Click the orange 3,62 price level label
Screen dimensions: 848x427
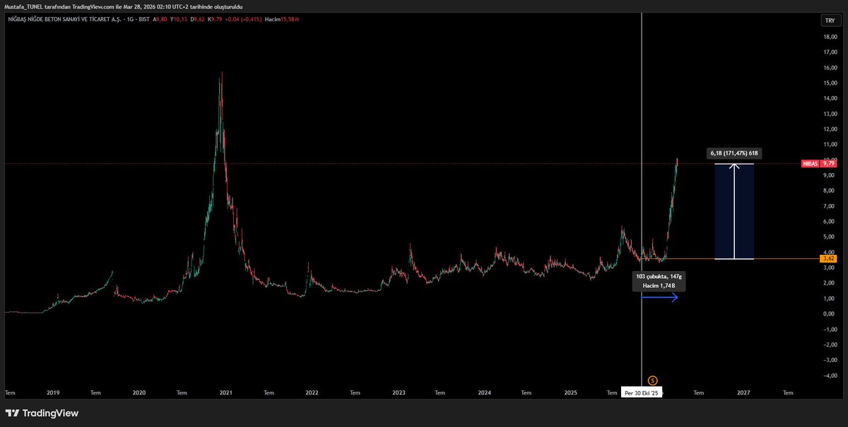pyautogui.click(x=829, y=259)
